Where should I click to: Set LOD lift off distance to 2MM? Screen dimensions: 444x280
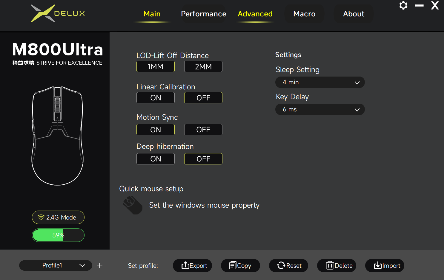pyautogui.click(x=203, y=66)
